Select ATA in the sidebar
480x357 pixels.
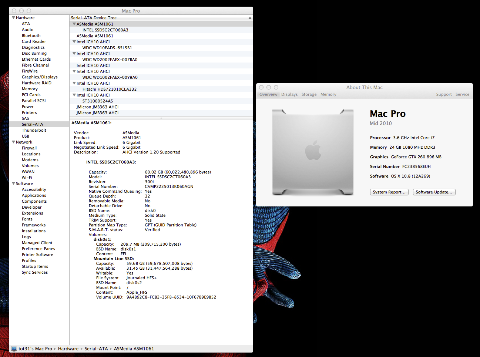click(x=26, y=24)
